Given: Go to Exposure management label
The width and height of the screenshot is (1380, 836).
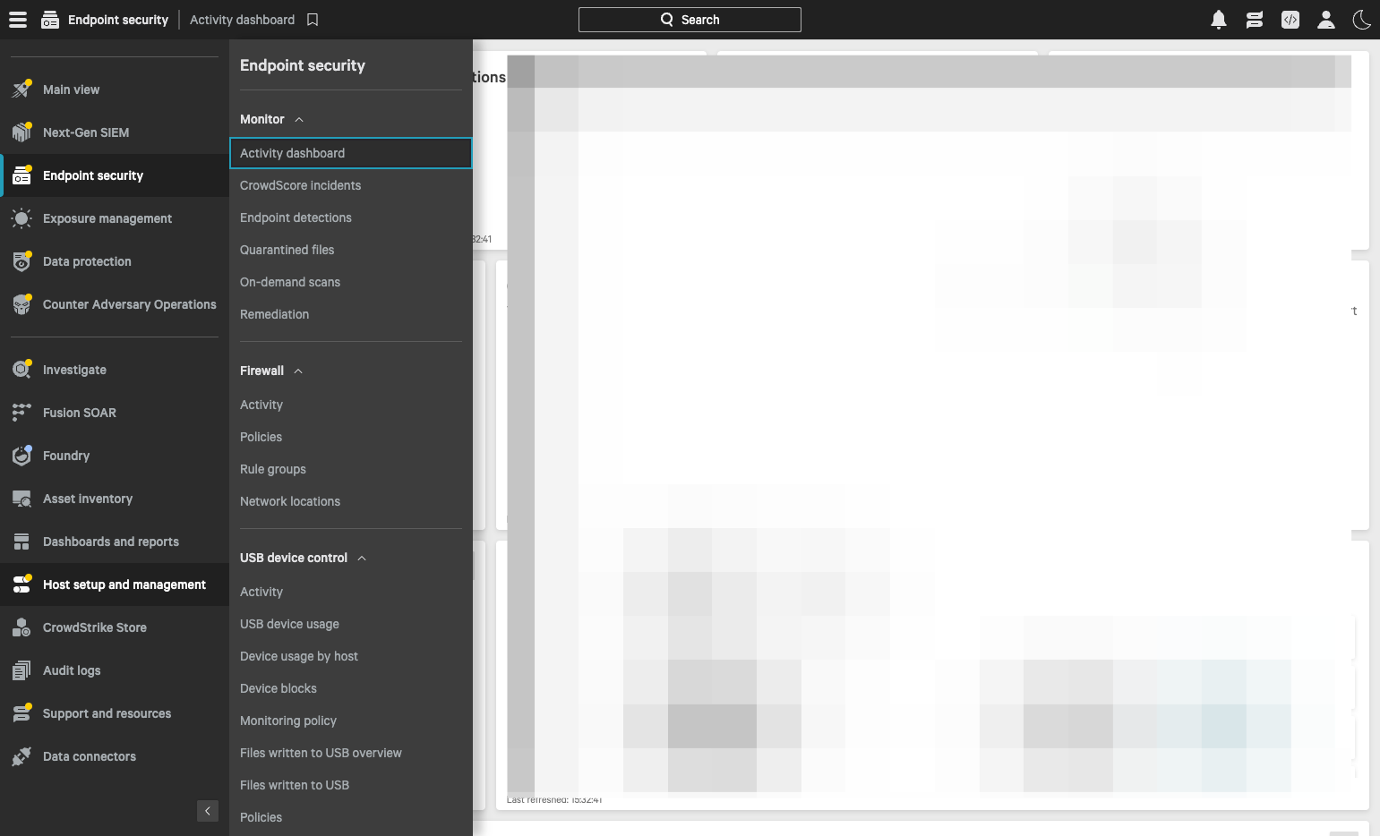Looking at the screenshot, I should click(x=107, y=218).
